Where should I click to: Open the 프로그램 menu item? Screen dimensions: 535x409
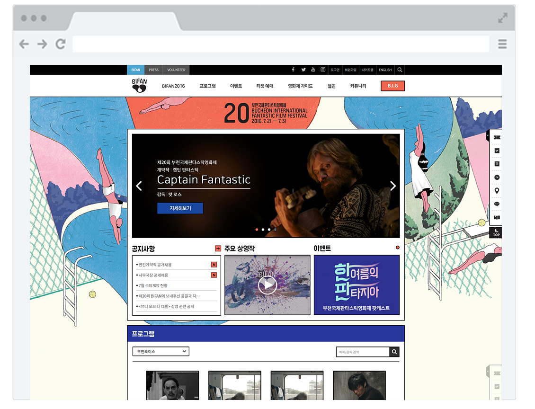pyautogui.click(x=207, y=86)
